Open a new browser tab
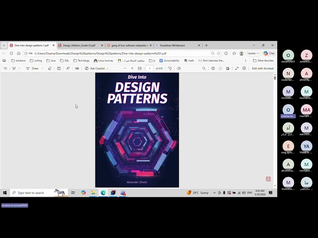 pyautogui.click(x=206, y=45)
